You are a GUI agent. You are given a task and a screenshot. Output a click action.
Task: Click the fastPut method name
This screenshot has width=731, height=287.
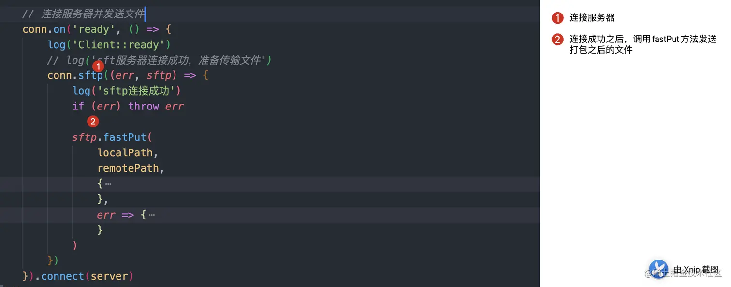click(125, 137)
